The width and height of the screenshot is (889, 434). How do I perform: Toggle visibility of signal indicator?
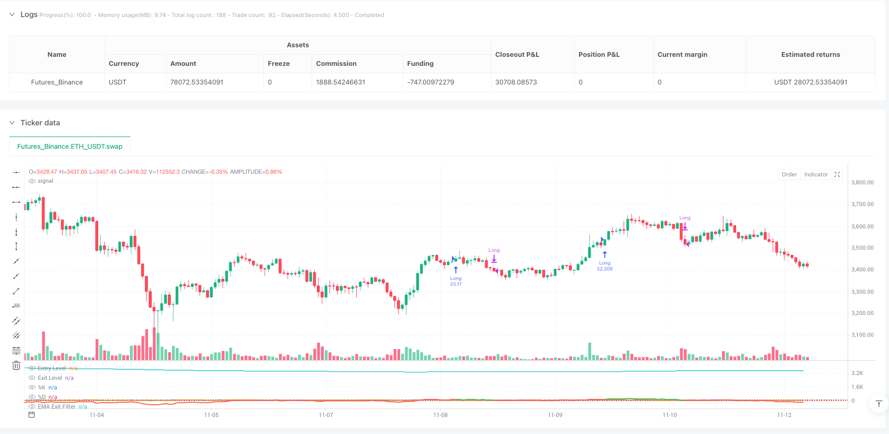click(x=32, y=181)
